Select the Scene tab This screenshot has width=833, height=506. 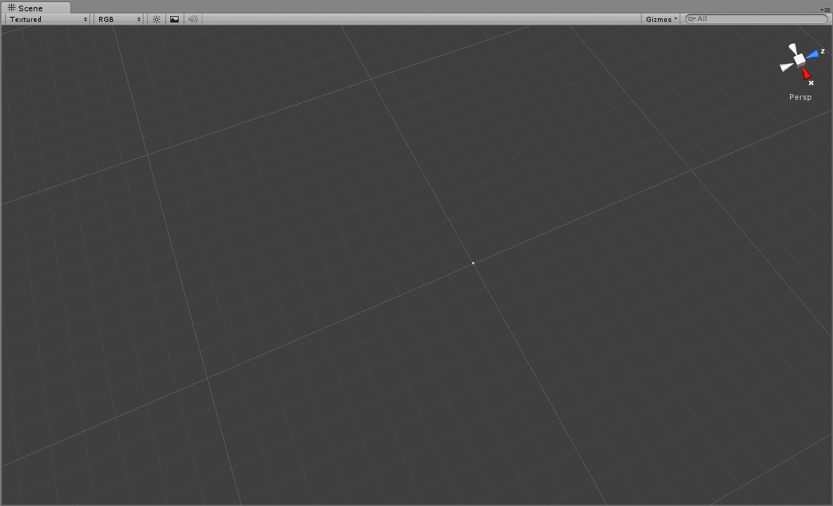[35, 8]
